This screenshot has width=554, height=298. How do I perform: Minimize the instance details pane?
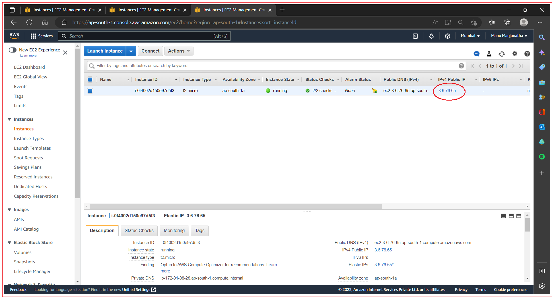tap(503, 216)
